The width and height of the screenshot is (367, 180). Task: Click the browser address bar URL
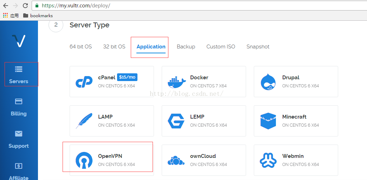[x=76, y=6]
